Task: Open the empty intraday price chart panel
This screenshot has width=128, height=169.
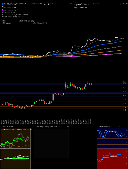Action: tap(51, 143)
